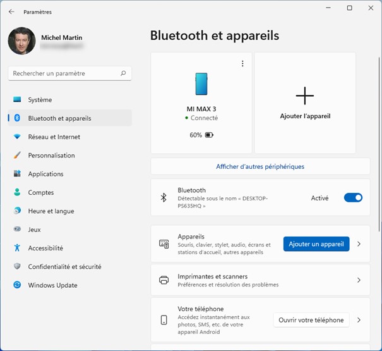The width and height of the screenshot is (382, 351).
Task: Click the Réseau et Internet Wi-Fi icon
Action: (x=17, y=137)
